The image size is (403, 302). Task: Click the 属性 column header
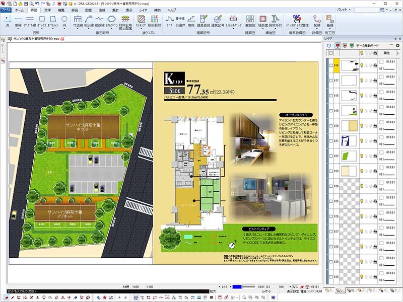point(387,53)
